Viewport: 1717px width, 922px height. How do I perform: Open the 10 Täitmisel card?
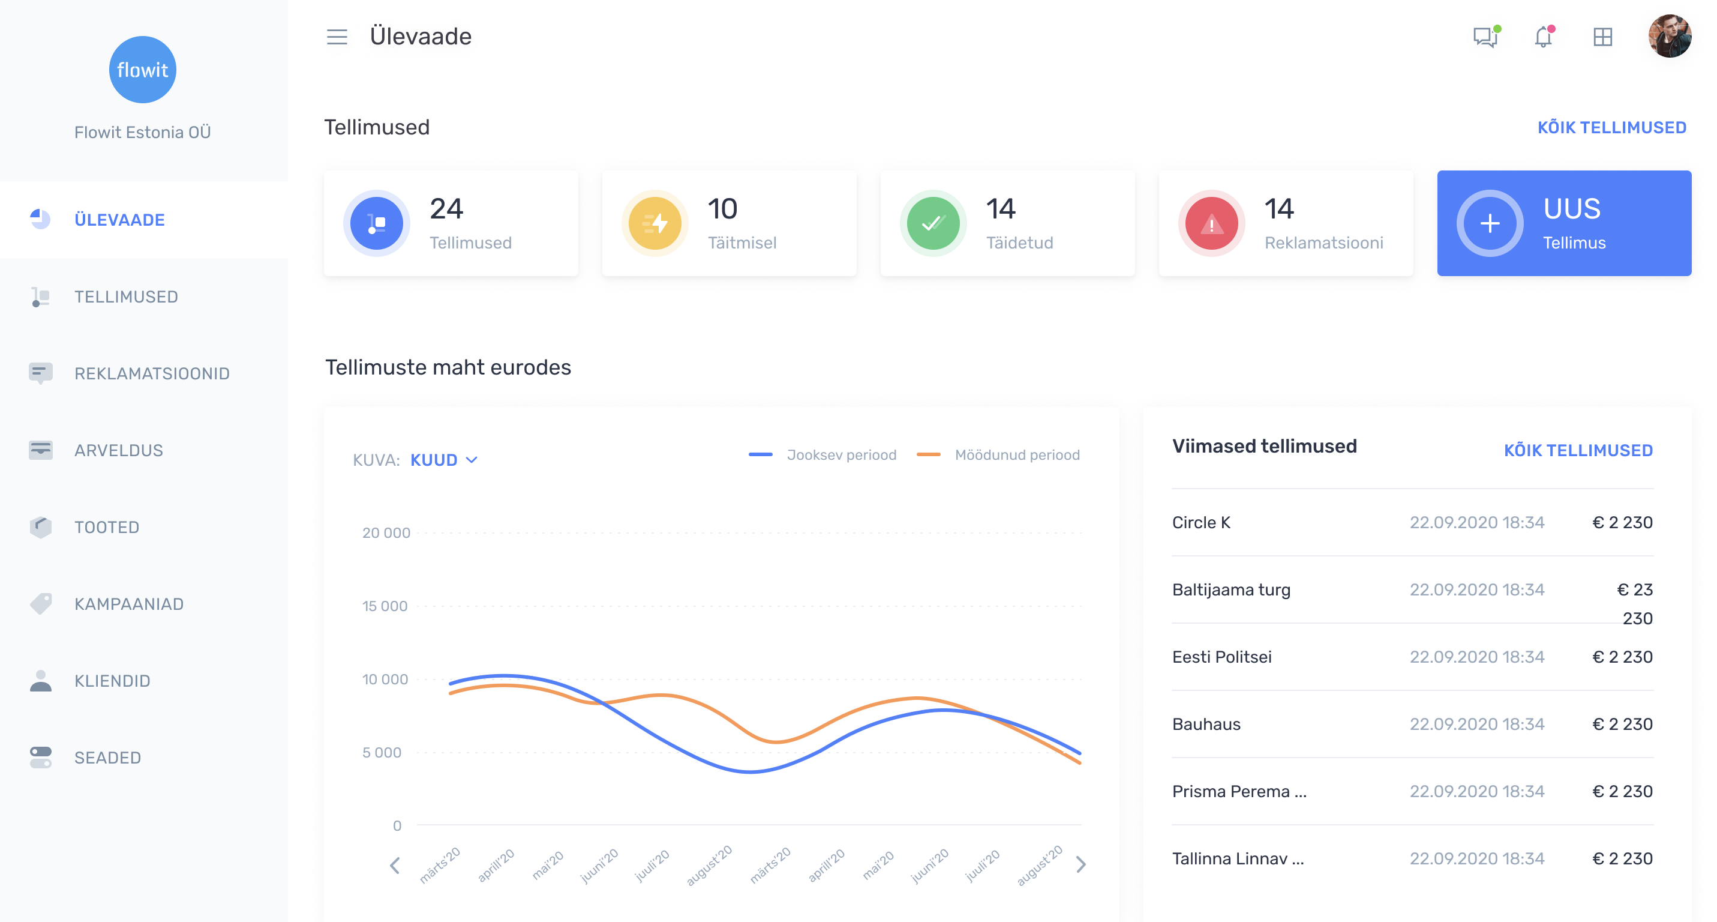(x=728, y=223)
